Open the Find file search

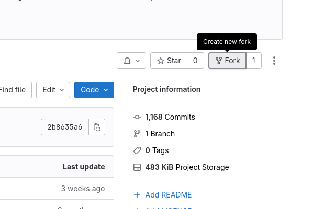pyautogui.click(x=14, y=90)
